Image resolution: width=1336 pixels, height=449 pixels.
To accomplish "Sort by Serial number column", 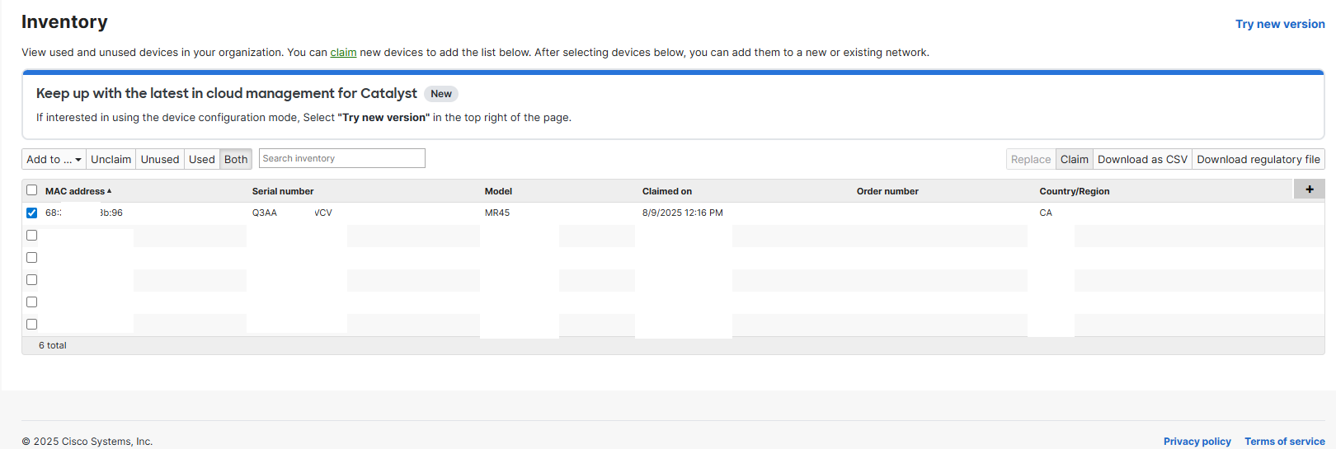I will 283,191.
